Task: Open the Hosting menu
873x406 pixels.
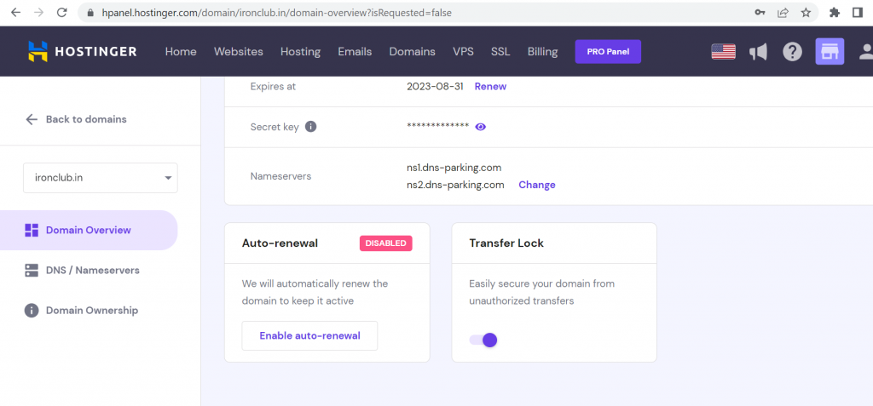Action: pyautogui.click(x=301, y=52)
